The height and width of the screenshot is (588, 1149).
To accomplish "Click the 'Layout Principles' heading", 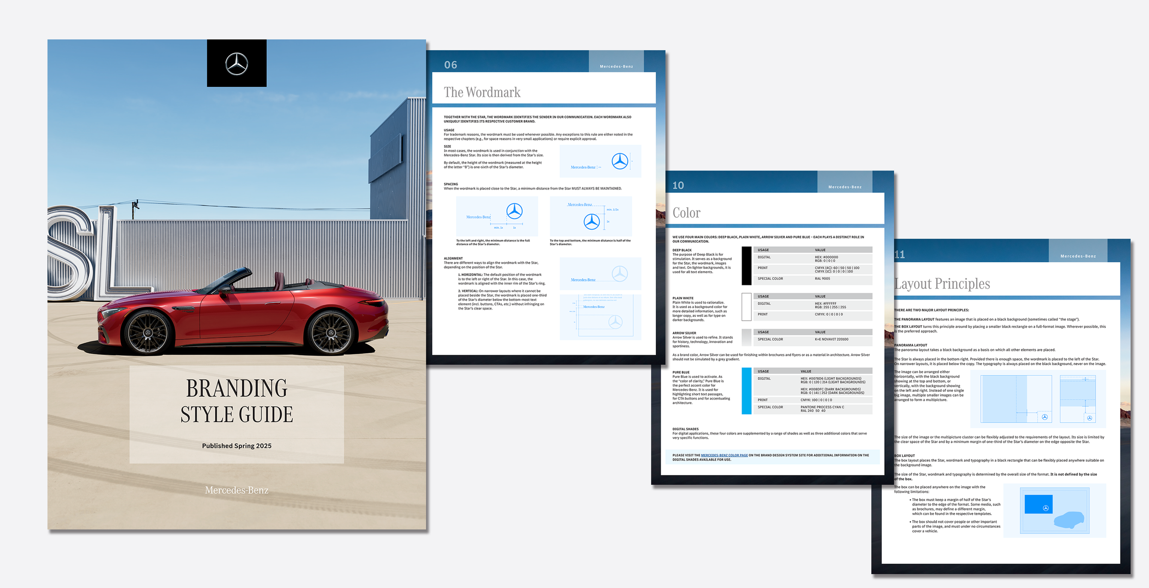I will click(942, 284).
